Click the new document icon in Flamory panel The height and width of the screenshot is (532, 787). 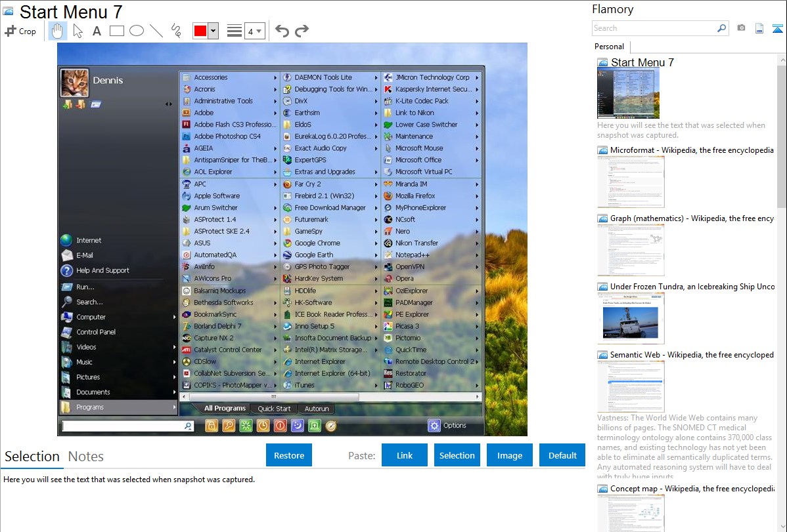759,28
